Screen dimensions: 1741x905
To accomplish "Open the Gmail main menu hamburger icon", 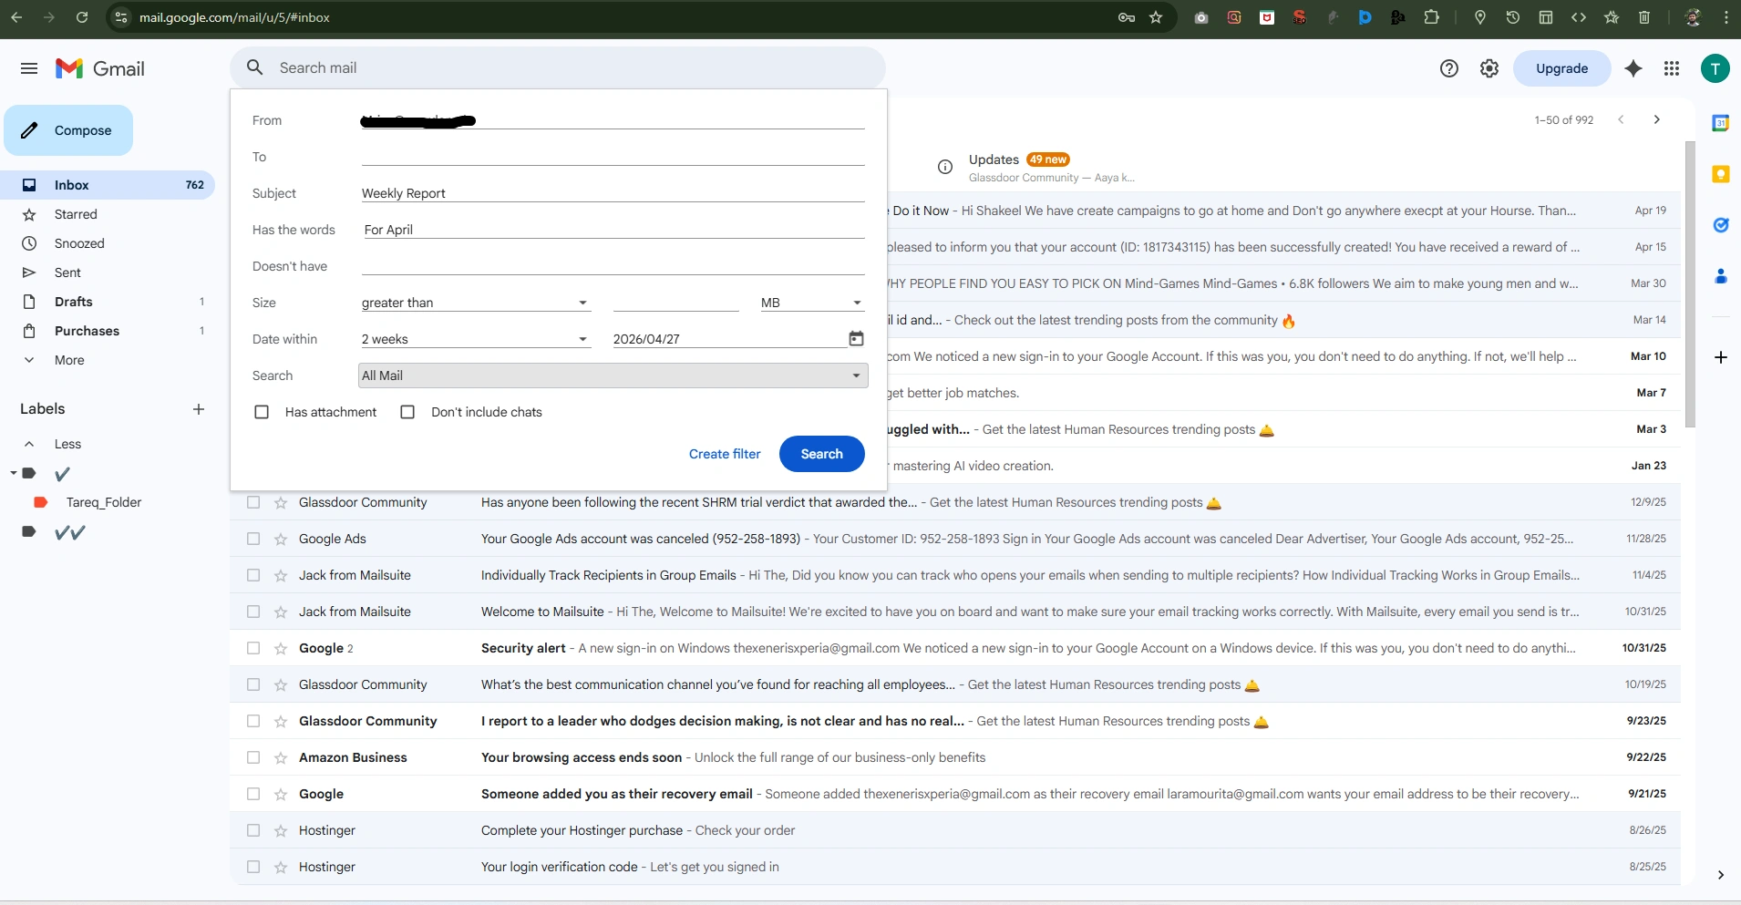I will click(x=29, y=68).
